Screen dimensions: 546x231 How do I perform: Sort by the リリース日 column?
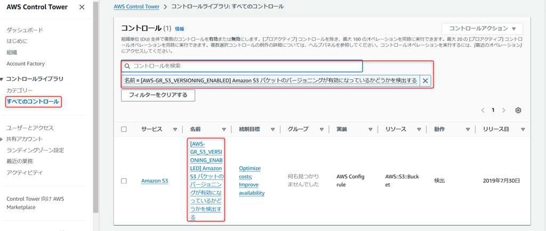(x=523, y=129)
